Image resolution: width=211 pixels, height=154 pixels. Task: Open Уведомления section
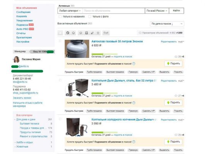pyautogui.click(x=24, y=20)
